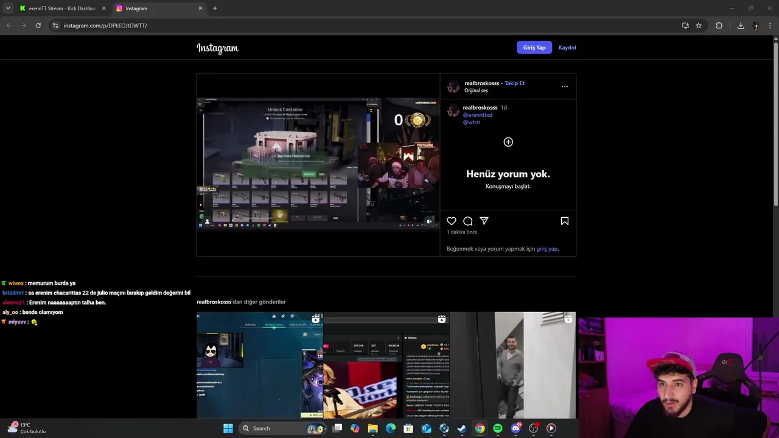Click the Kaydol sign-up link
The width and height of the screenshot is (779, 438).
tap(567, 47)
